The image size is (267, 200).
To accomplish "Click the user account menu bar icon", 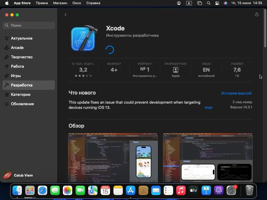I will click(179, 3).
